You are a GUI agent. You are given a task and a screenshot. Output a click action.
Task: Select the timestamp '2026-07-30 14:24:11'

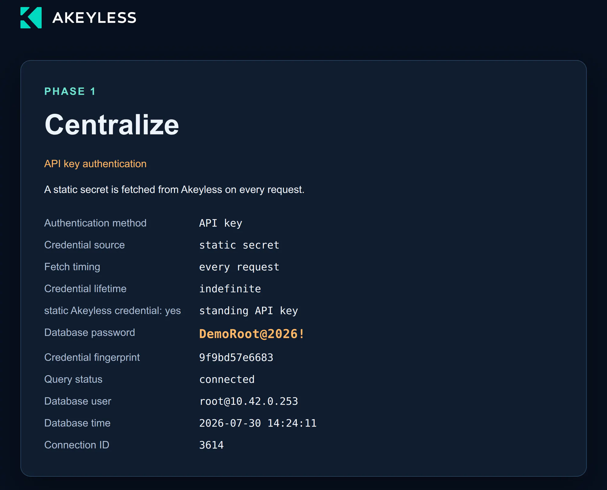pyautogui.click(x=258, y=423)
